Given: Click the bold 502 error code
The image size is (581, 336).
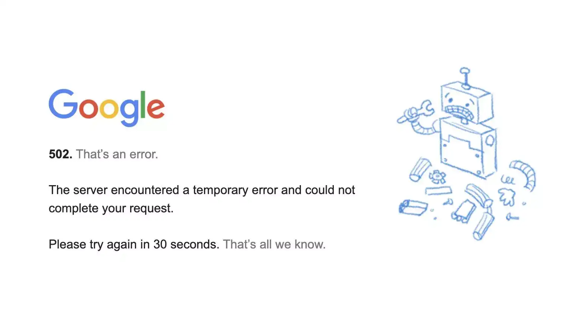Looking at the screenshot, I should tap(60, 154).
